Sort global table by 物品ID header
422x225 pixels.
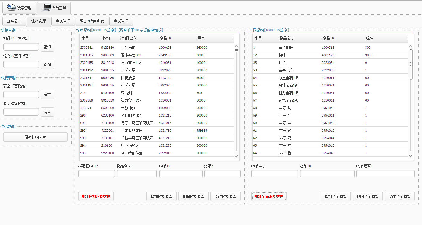tap(343, 38)
